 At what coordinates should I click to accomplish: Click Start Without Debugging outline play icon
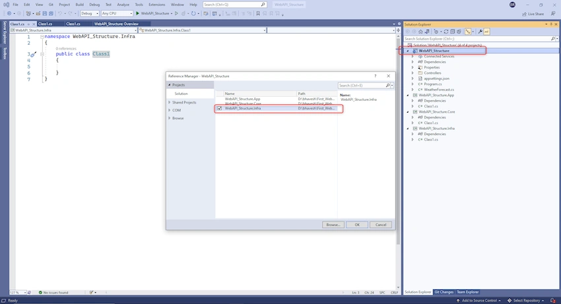(176, 14)
